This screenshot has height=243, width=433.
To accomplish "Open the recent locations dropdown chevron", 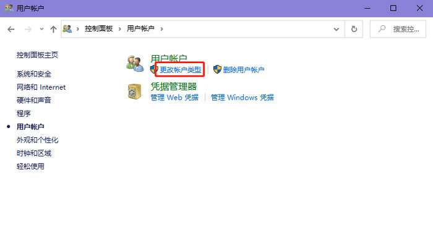I will click(41, 28).
